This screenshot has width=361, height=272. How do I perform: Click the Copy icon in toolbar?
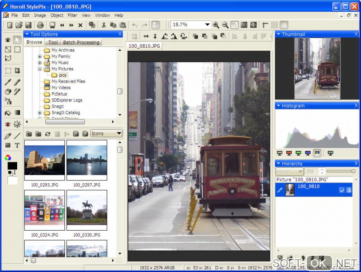(113, 25)
